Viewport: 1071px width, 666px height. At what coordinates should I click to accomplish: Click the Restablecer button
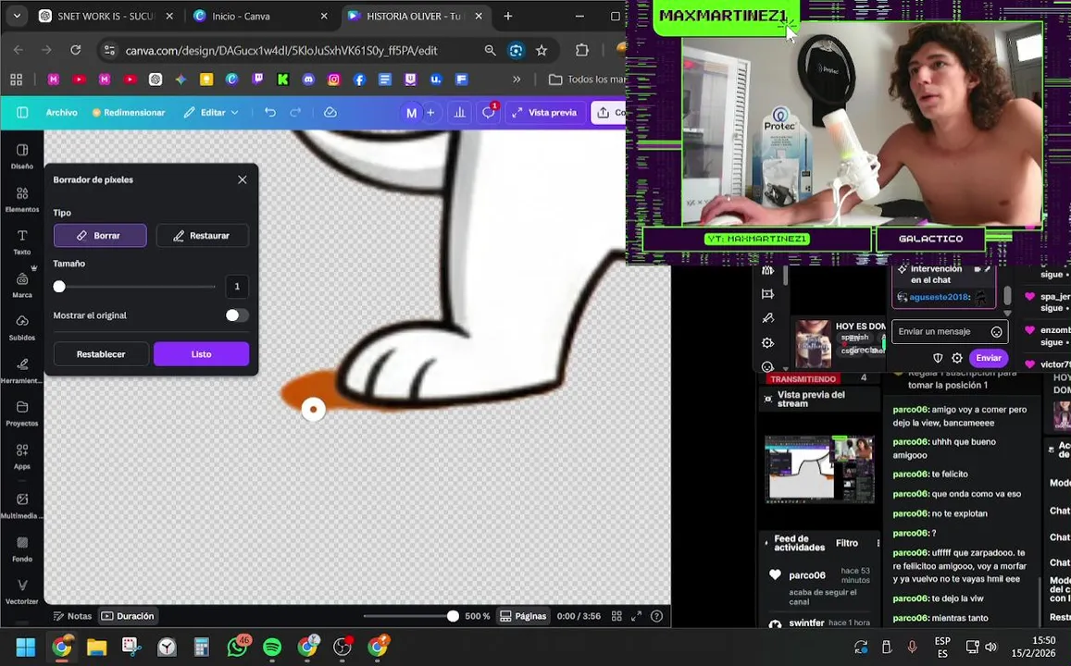(101, 354)
